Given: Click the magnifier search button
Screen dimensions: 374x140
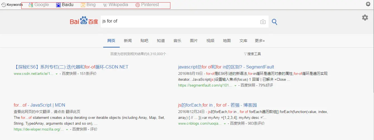Looking at the screenshot, I should tap(274, 22).
